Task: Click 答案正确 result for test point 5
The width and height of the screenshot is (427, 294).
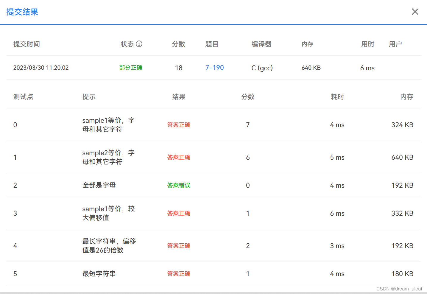Action: pyautogui.click(x=179, y=274)
